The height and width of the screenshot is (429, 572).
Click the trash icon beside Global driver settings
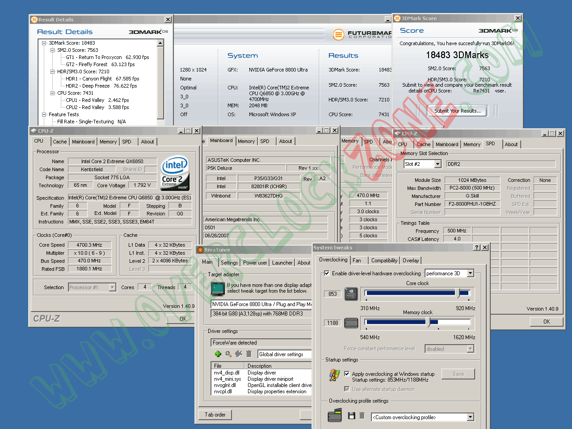click(x=249, y=354)
